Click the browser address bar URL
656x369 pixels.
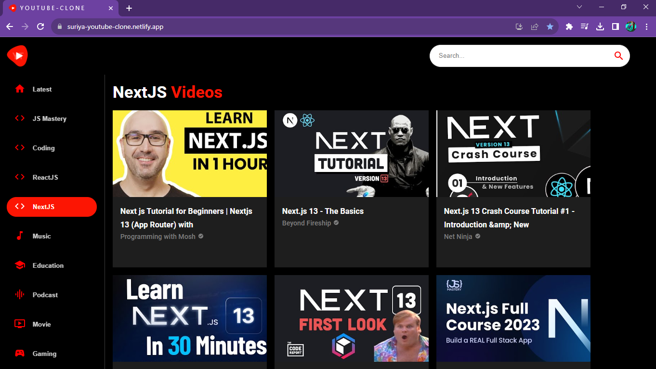[x=115, y=27]
